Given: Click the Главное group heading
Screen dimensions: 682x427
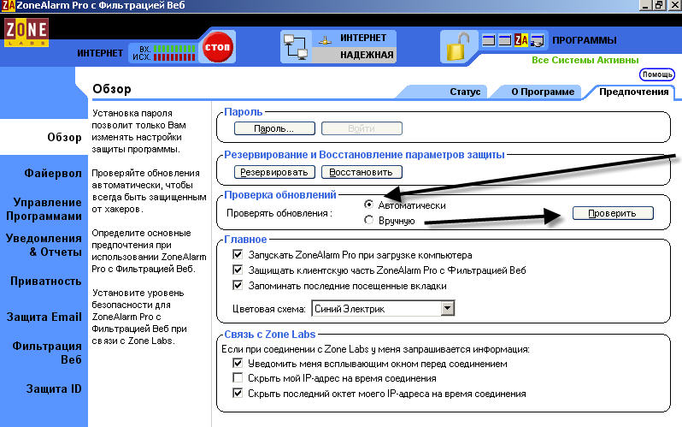Looking at the screenshot, I should 245,240.
